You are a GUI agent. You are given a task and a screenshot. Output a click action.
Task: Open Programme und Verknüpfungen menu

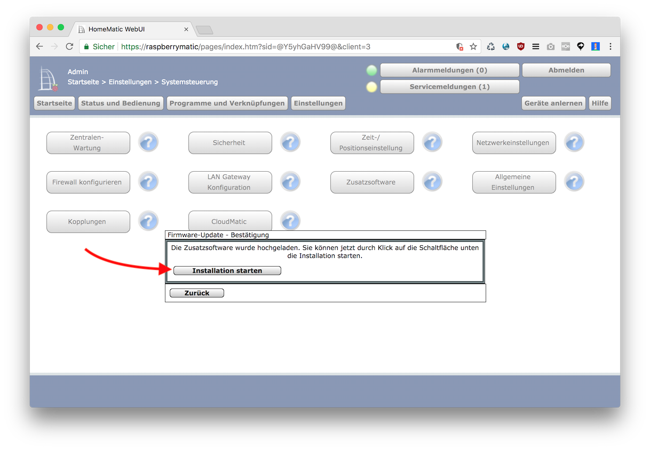[x=227, y=103]
